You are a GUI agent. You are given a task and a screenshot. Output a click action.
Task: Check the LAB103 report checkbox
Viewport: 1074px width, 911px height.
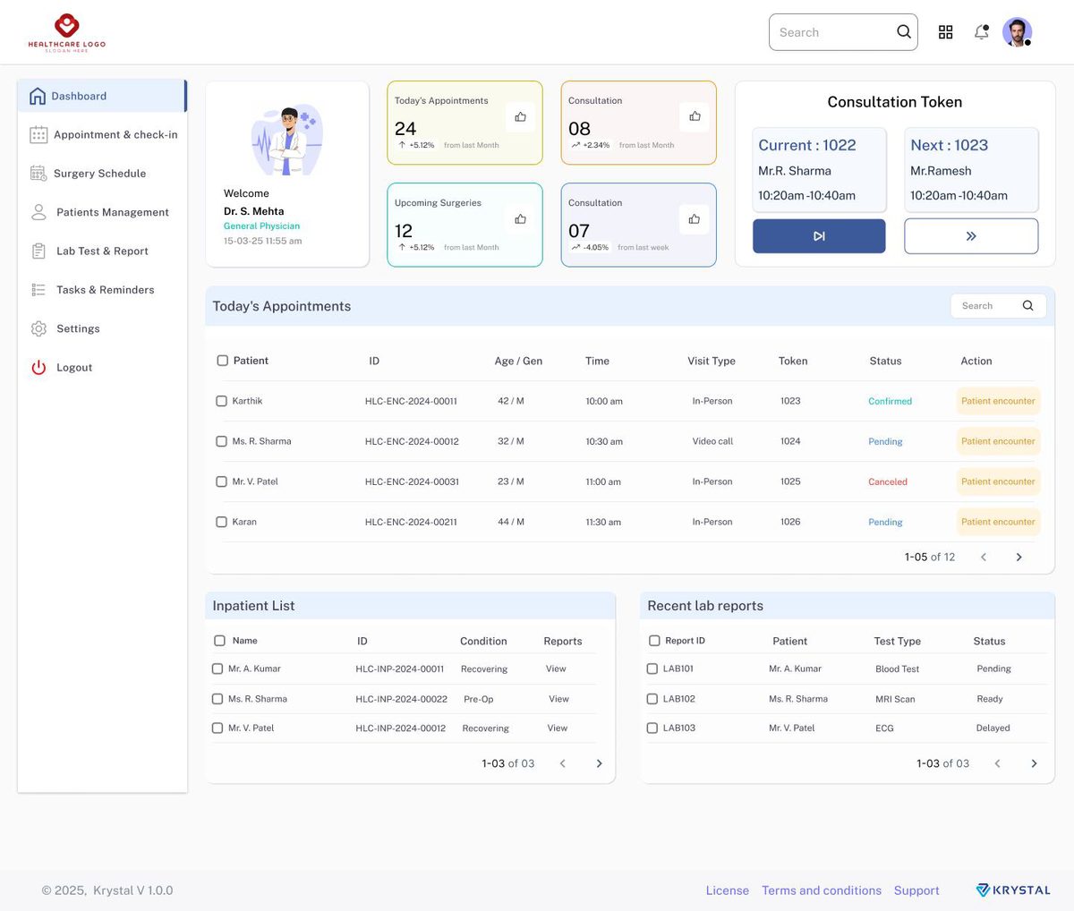click(x=652, y=728)
